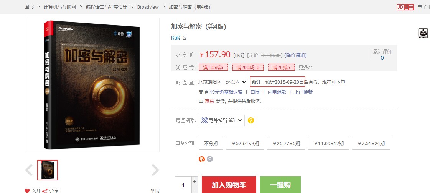Click the green 一键购 button

click(280, 185)
